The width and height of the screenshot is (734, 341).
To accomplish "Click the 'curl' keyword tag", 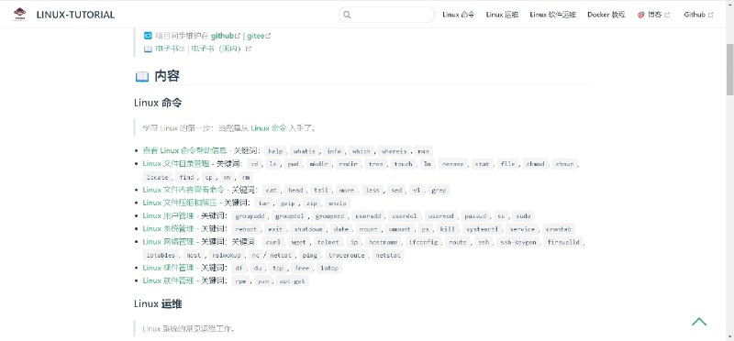I will coord(272,242).
